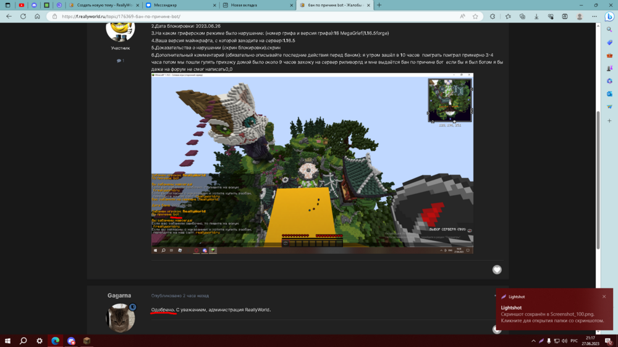Open the Downloads panel
The width and height of the screenshot is (618, 347).
tap(536, 17)
